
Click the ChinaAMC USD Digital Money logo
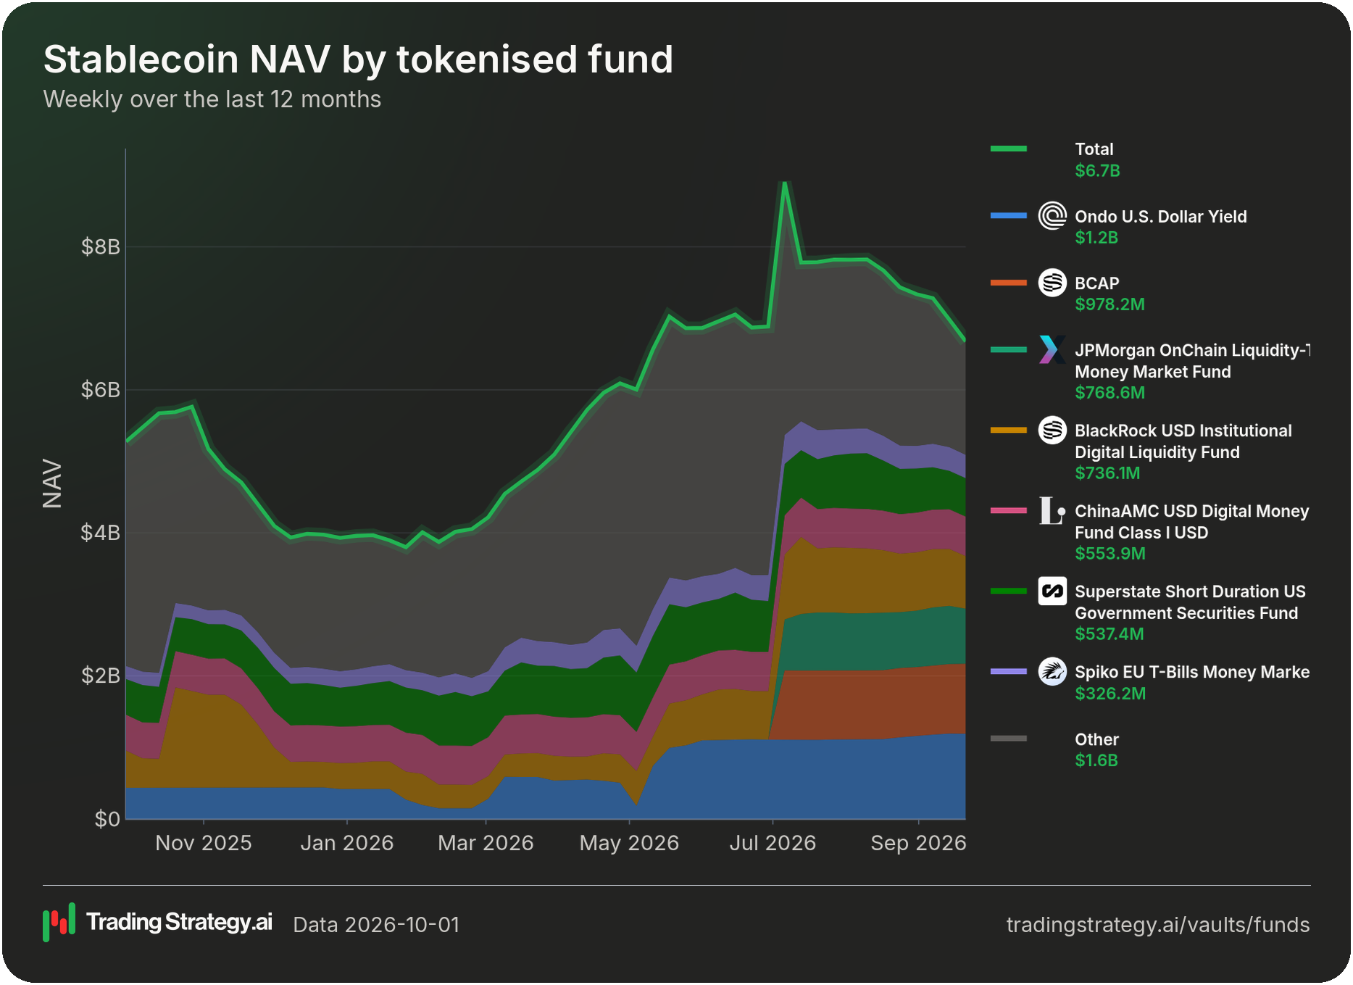click(x=1052, y=510)
